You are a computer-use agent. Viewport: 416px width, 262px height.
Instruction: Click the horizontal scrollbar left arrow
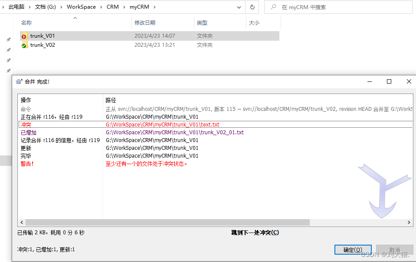click(22, 223)
